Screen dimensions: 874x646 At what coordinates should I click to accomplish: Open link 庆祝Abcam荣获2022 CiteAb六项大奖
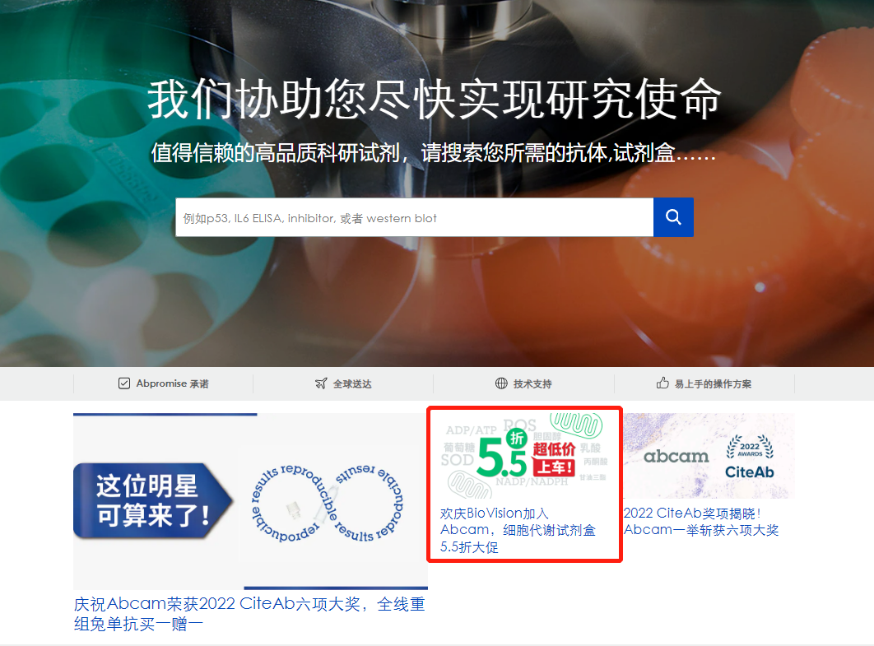pyautogui.click(x=249, y=614)
